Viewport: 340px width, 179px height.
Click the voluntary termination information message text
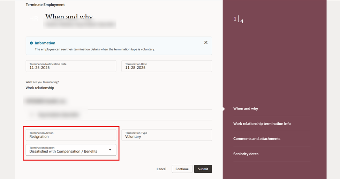95,49
